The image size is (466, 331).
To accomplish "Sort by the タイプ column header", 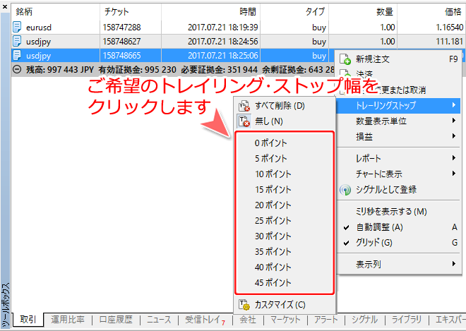I will point(294,12).
